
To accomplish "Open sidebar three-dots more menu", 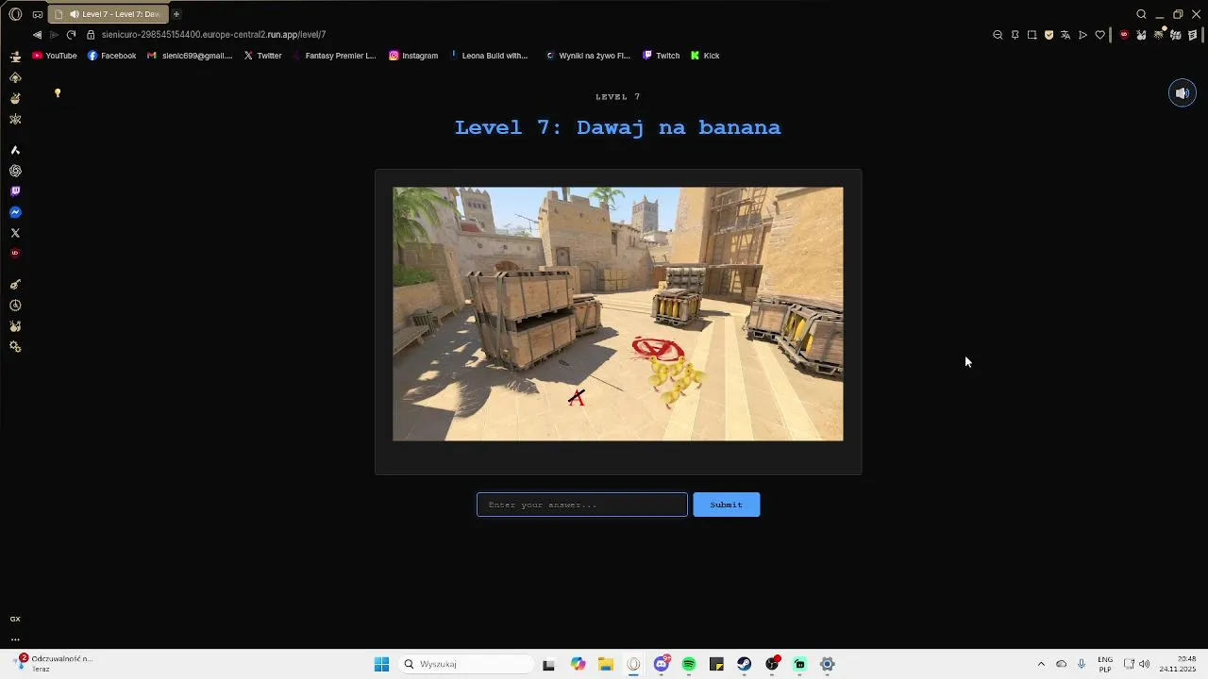I will coord(15,639).
